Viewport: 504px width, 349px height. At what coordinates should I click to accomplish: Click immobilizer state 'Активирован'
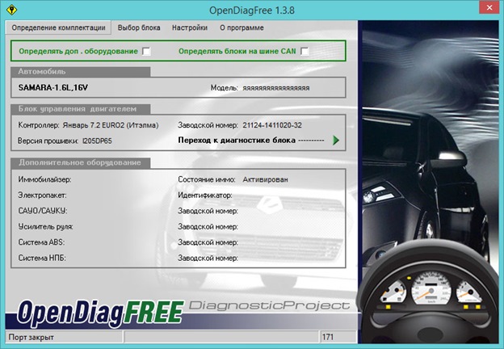pyautogui.click(x=265, y=179)
